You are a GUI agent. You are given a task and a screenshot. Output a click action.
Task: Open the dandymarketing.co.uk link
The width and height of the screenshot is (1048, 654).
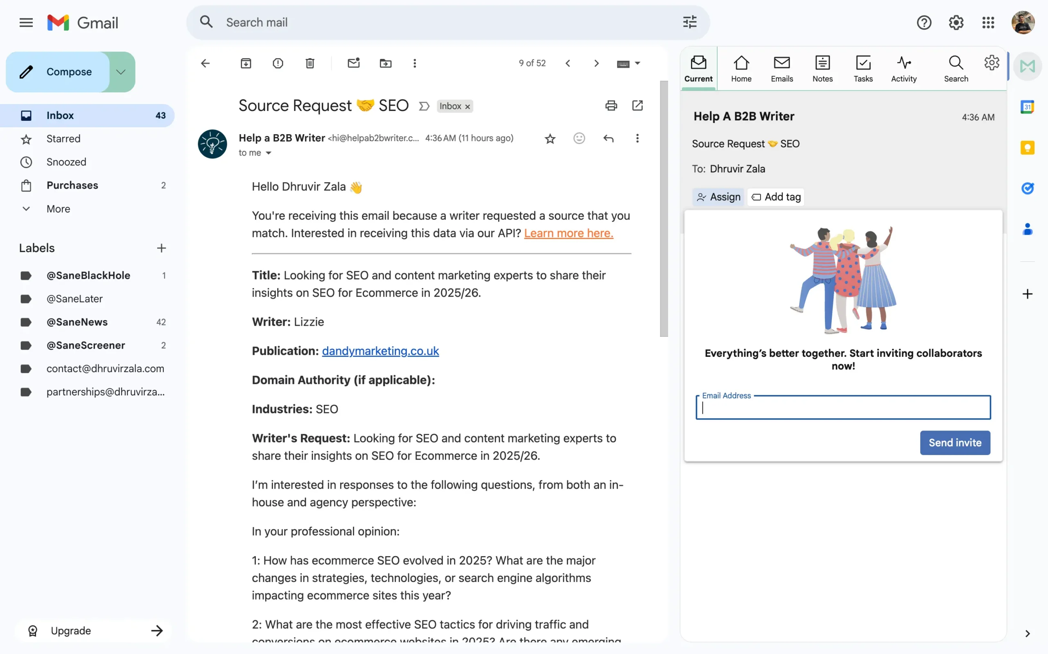pos(380,351)
